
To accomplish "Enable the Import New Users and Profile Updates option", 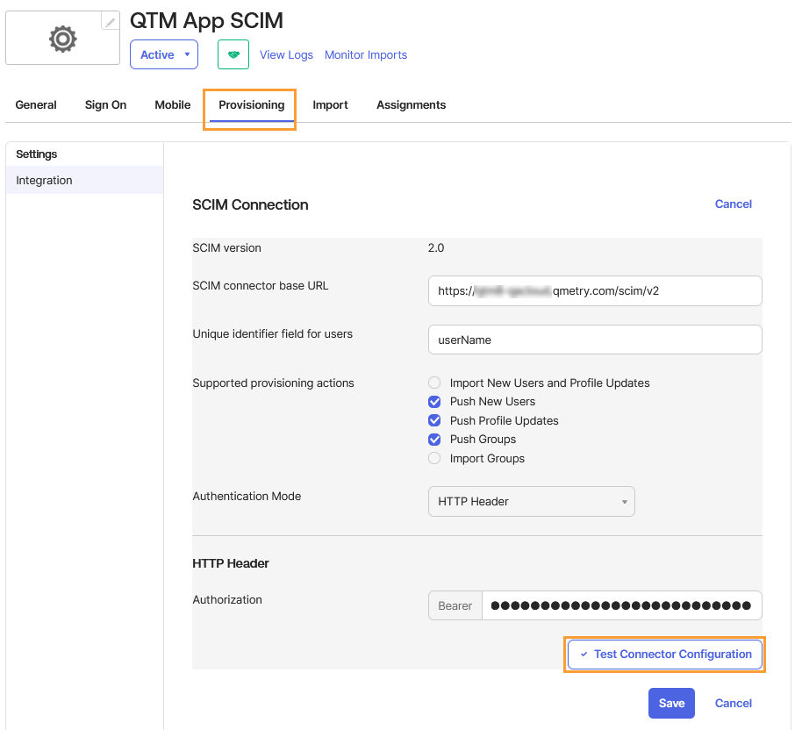I will point(434,383).
